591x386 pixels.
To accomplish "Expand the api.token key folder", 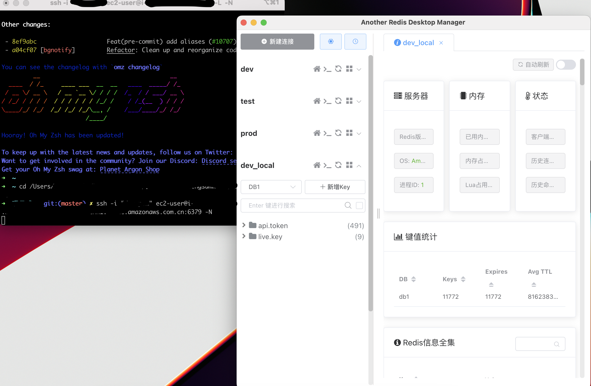I will coord(243,225).
